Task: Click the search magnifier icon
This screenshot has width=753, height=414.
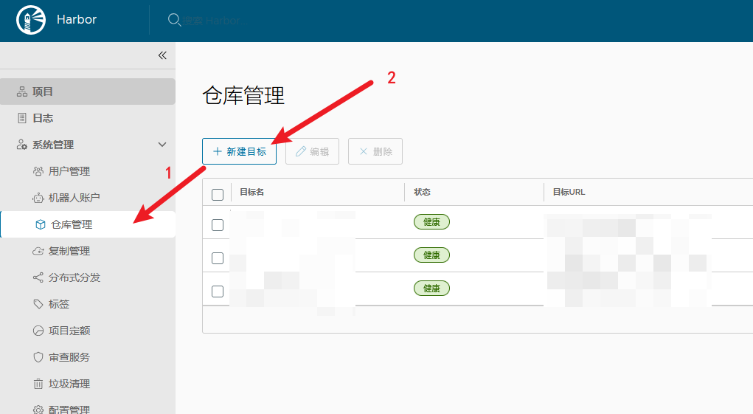Action: [x=175, y=20]
